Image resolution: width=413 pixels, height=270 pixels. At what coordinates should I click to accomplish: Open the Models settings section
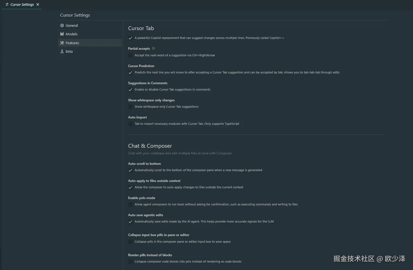point(71,34)
